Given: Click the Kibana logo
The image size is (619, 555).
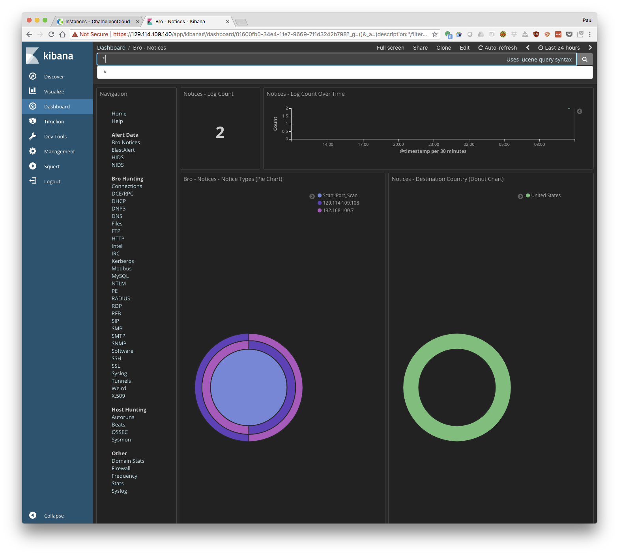Looking at the screenshot, I should click(50, 56).
